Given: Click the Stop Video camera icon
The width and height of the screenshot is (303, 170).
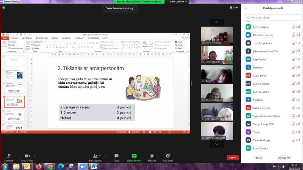Looking at the screenshot, I should pyautogui.click(x=27, y=155).
